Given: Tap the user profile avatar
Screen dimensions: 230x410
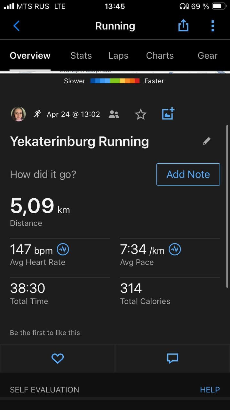Looking at the screenshot, I should 19,114.
